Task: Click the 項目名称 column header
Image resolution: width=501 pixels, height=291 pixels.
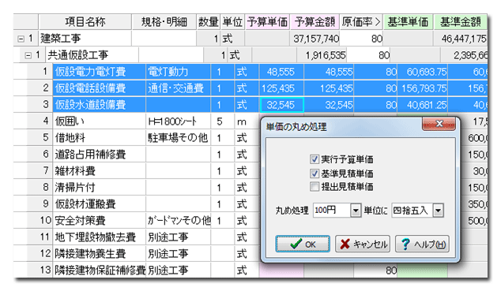Action: pyautogui.click(x=85, y=21)
